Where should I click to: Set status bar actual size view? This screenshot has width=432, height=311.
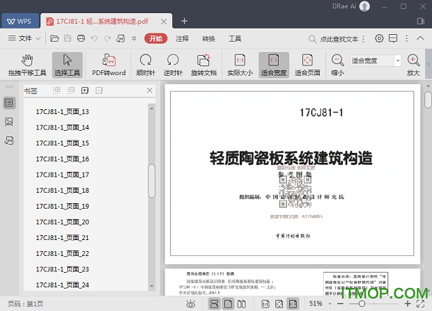pyautogui.click(x=265, y=304)
